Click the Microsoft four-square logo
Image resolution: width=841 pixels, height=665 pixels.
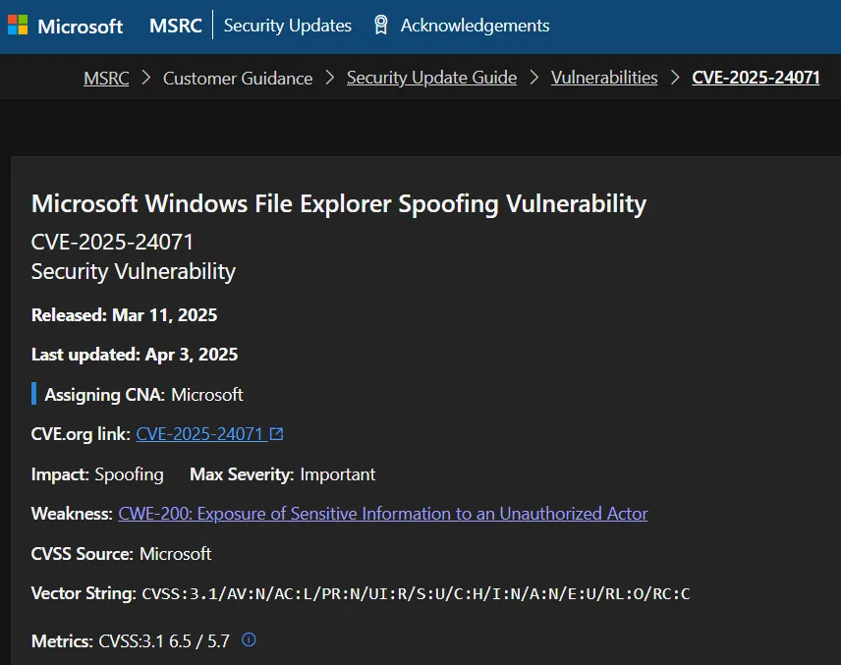coord(19,26)
